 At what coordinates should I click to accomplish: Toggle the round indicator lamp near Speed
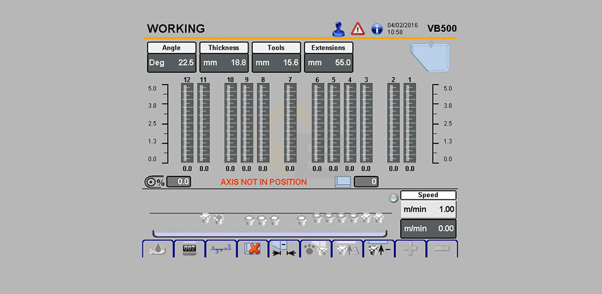click(x=393, y=198)
